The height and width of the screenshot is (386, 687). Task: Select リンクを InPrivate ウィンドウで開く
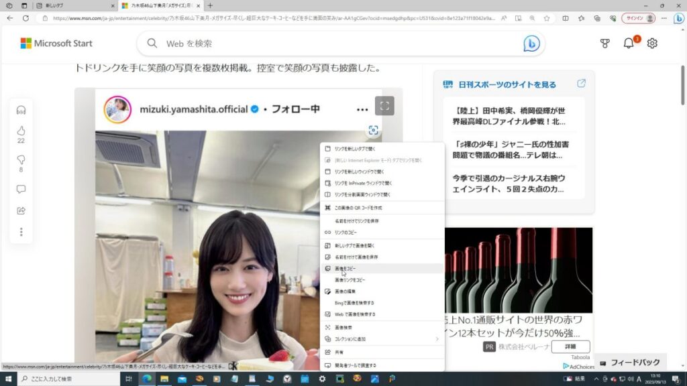click(382, 183)
